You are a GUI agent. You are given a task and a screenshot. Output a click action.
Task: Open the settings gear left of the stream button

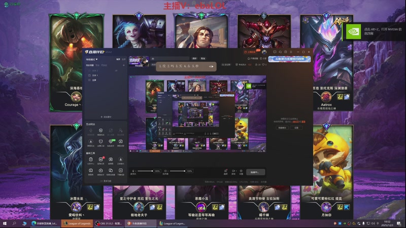[x=241, y=171]
